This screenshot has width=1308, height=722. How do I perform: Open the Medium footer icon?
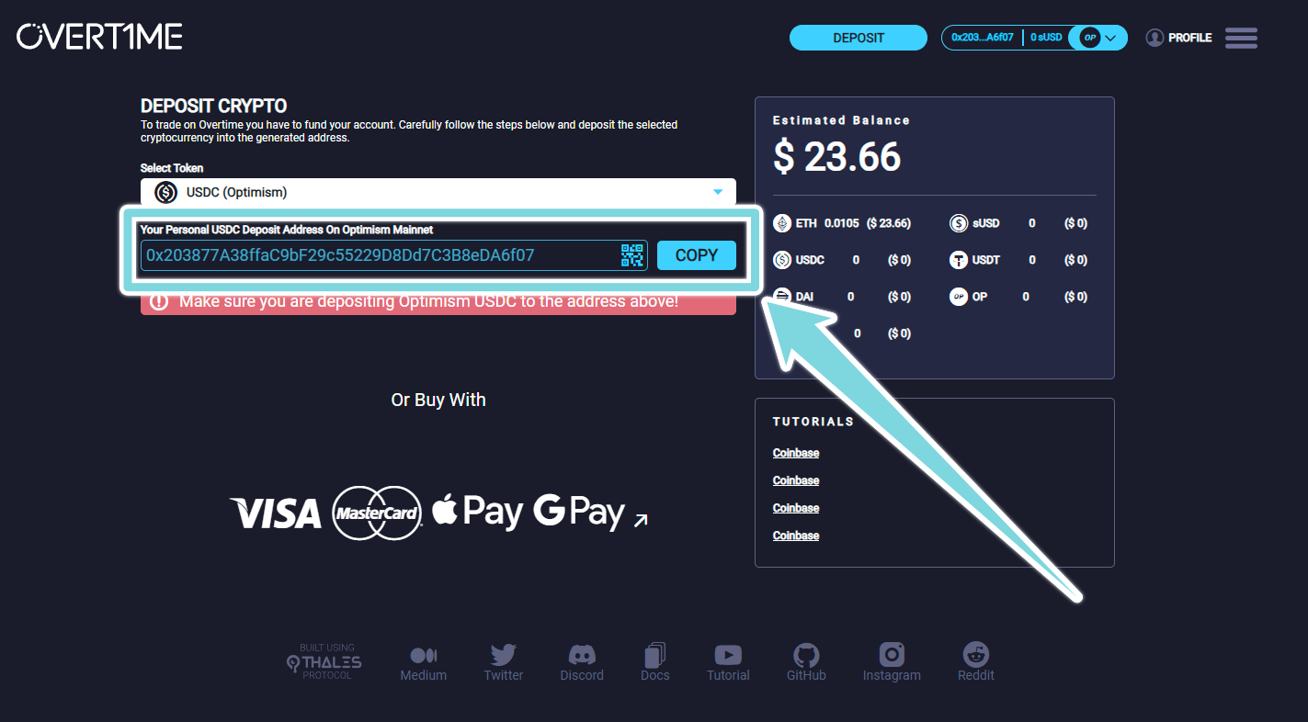[424, 655]
